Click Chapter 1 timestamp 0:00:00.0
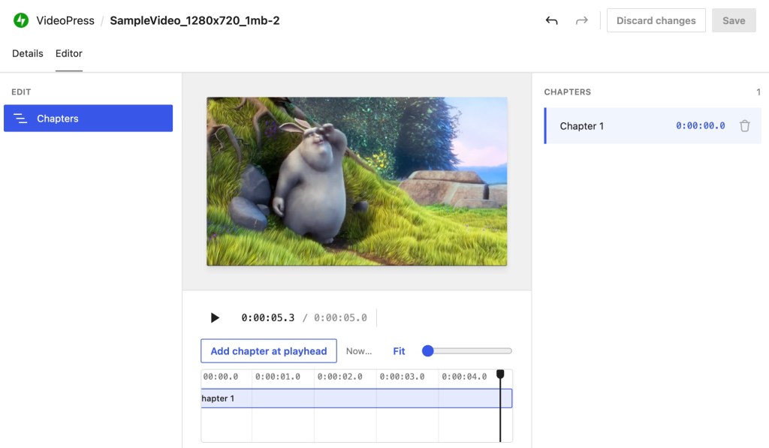Image resolution: width=769 pixels, height=448 pixels. [x=701, y=126]
